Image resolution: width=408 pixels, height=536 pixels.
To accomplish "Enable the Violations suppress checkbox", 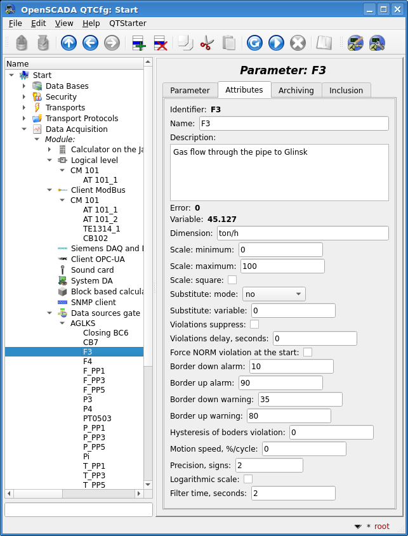I will pyautogui.click(x=254, y=324).
